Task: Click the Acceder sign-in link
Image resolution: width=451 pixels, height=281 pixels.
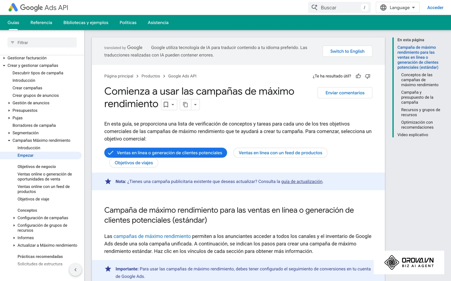Action: point(435,8)
